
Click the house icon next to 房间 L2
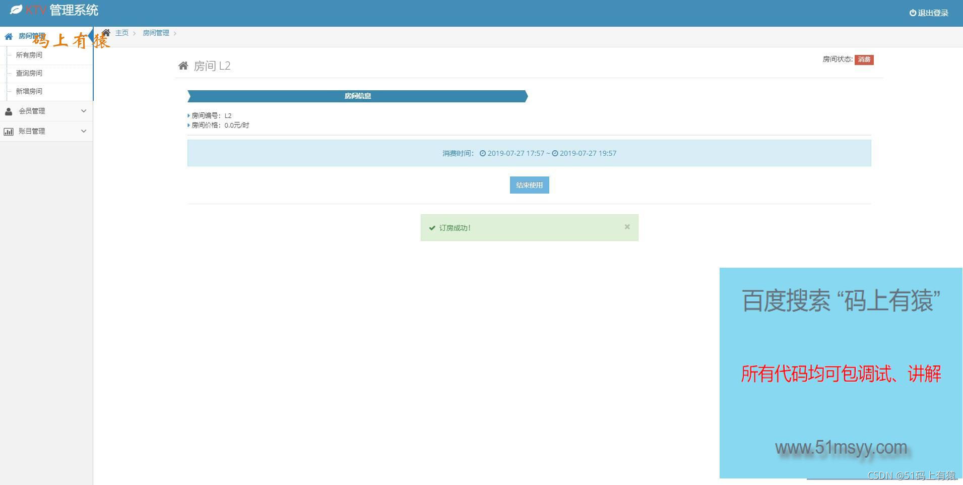(x=183, y=66)
